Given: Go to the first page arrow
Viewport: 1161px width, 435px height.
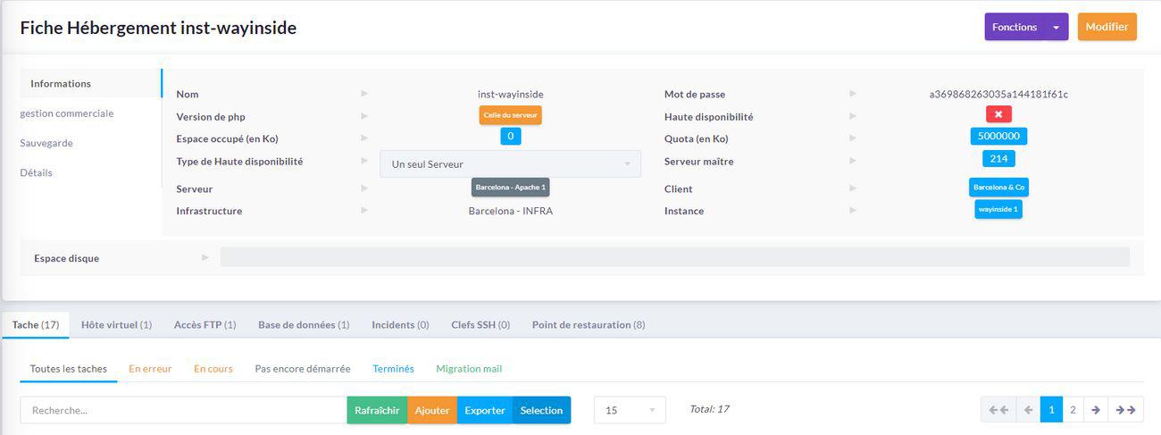Looking at the screenshot, I should click(x=998, y=410).
